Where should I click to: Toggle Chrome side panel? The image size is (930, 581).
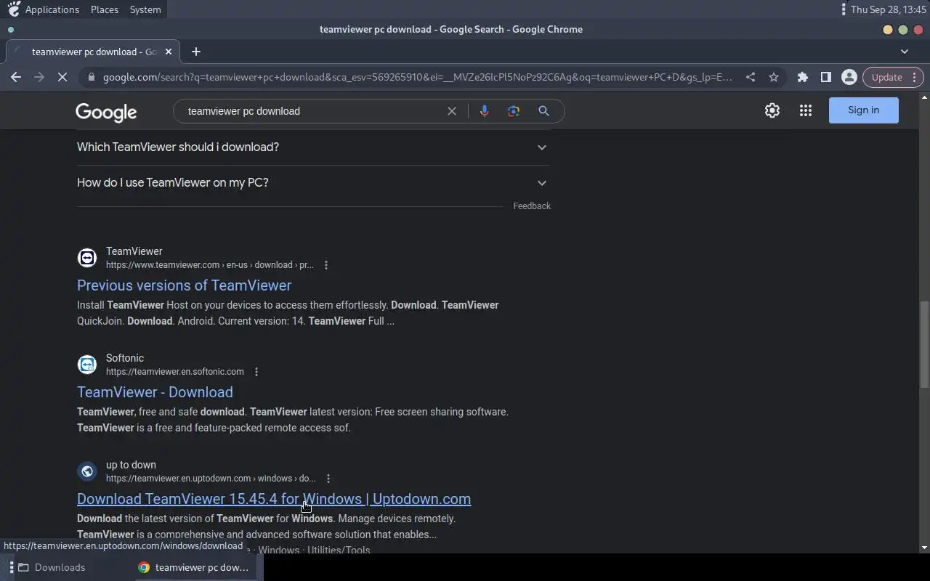826,77
